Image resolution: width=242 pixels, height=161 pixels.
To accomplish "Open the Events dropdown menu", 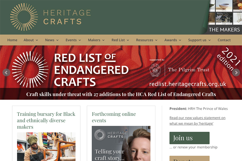I will (73, 40).
